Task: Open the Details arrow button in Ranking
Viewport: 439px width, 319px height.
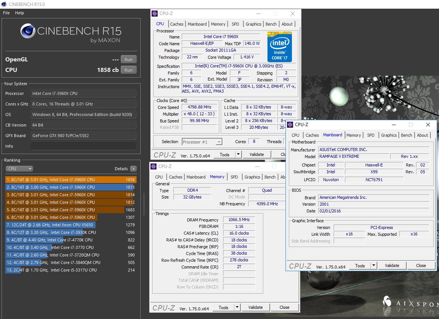Action: click(x=134, y=169)
